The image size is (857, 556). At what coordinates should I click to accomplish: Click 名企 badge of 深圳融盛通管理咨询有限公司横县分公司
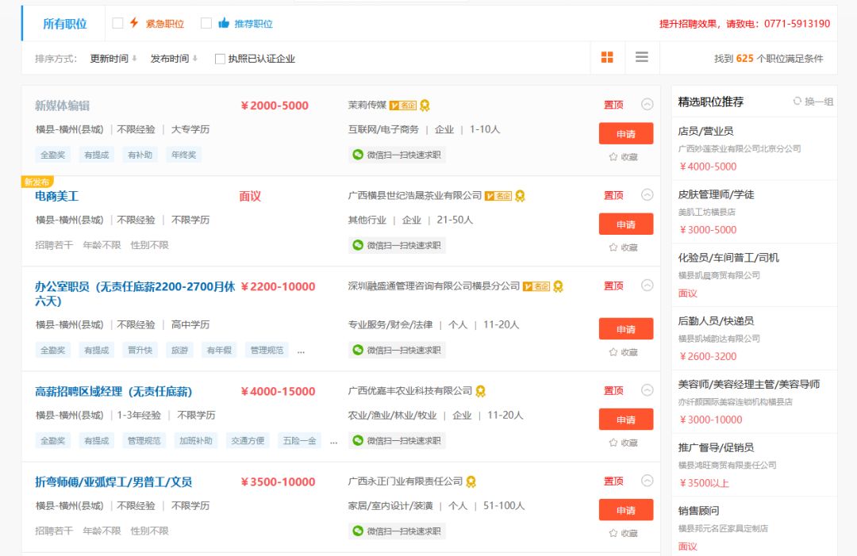pos(536,286)
